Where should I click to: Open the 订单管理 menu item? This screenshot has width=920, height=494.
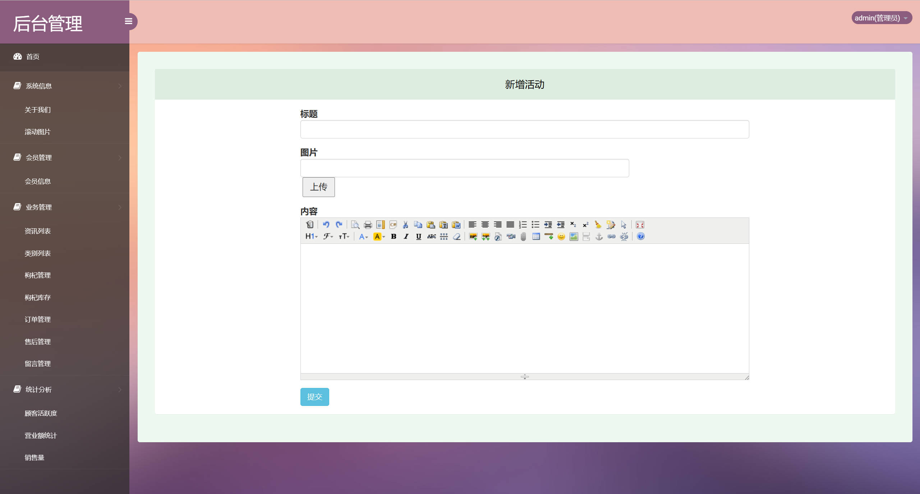click(37, 319)
